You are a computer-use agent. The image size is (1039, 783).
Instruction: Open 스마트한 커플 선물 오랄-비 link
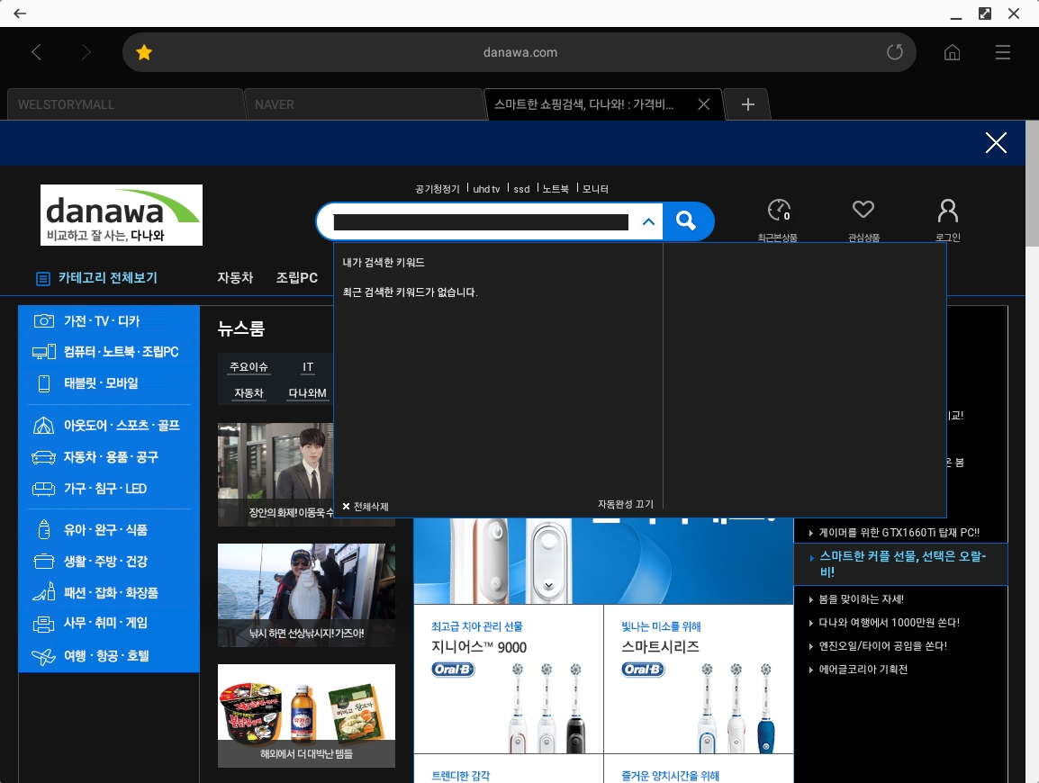coord(902,563)
